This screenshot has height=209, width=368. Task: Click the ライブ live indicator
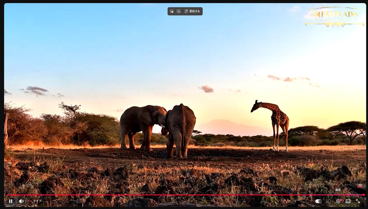(36, 201)
